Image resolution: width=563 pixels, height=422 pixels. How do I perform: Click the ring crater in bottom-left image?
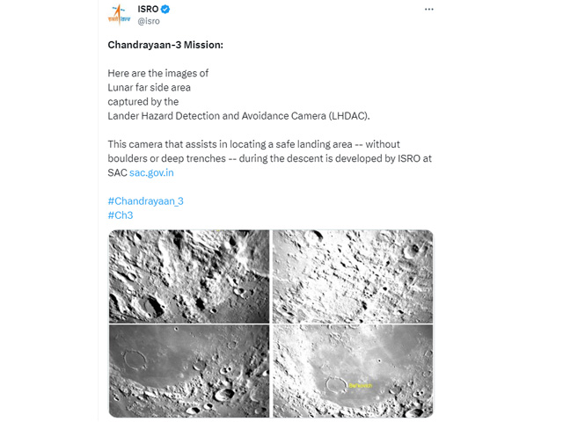point(135,360)
